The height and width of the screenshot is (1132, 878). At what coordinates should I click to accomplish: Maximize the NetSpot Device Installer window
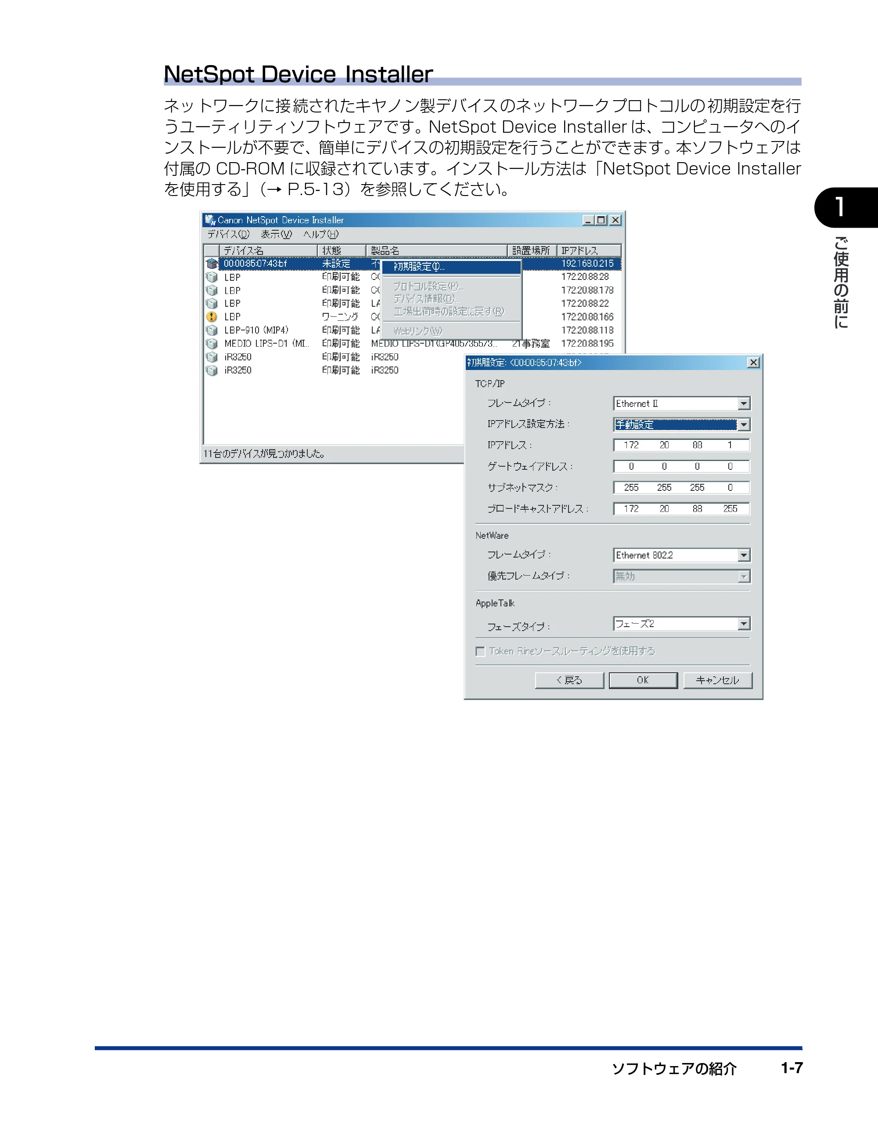point(601,220)
